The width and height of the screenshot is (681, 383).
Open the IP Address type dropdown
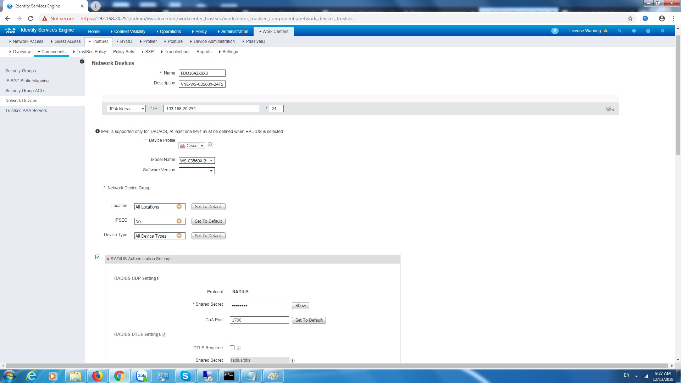point(143,109)
